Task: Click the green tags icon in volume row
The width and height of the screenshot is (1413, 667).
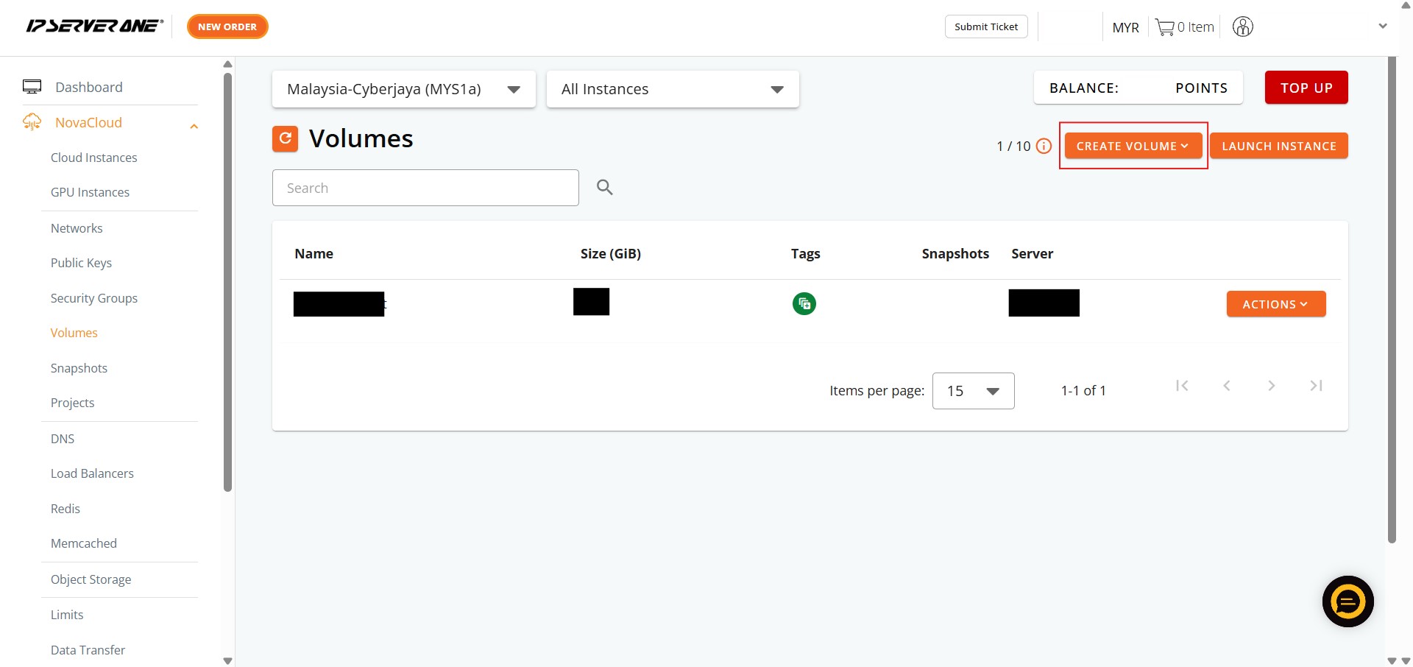Action: 804,303
